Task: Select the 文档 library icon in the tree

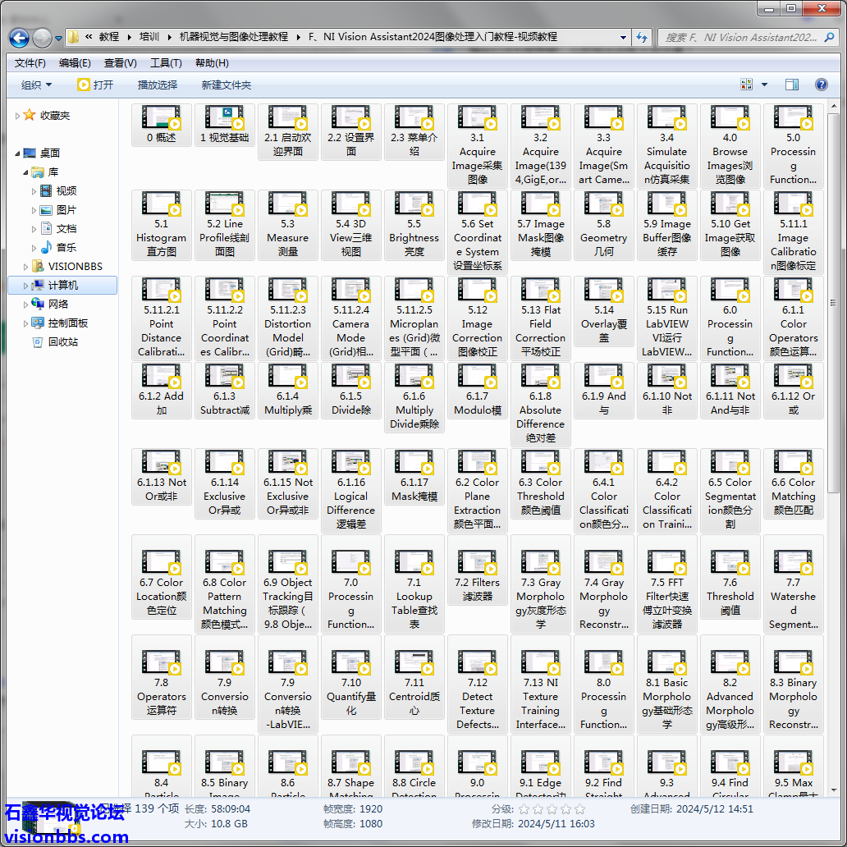Action: (47, 228)
